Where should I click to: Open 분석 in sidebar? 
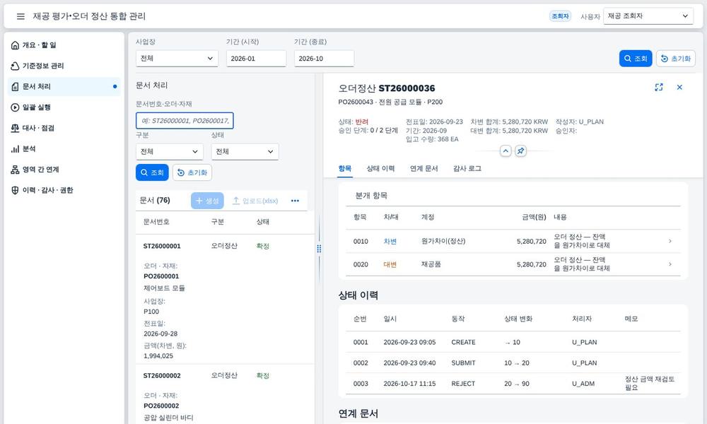pos(64,148)
